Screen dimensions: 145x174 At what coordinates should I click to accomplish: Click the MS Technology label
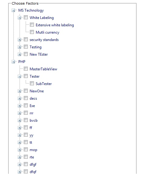click(31, 10)
